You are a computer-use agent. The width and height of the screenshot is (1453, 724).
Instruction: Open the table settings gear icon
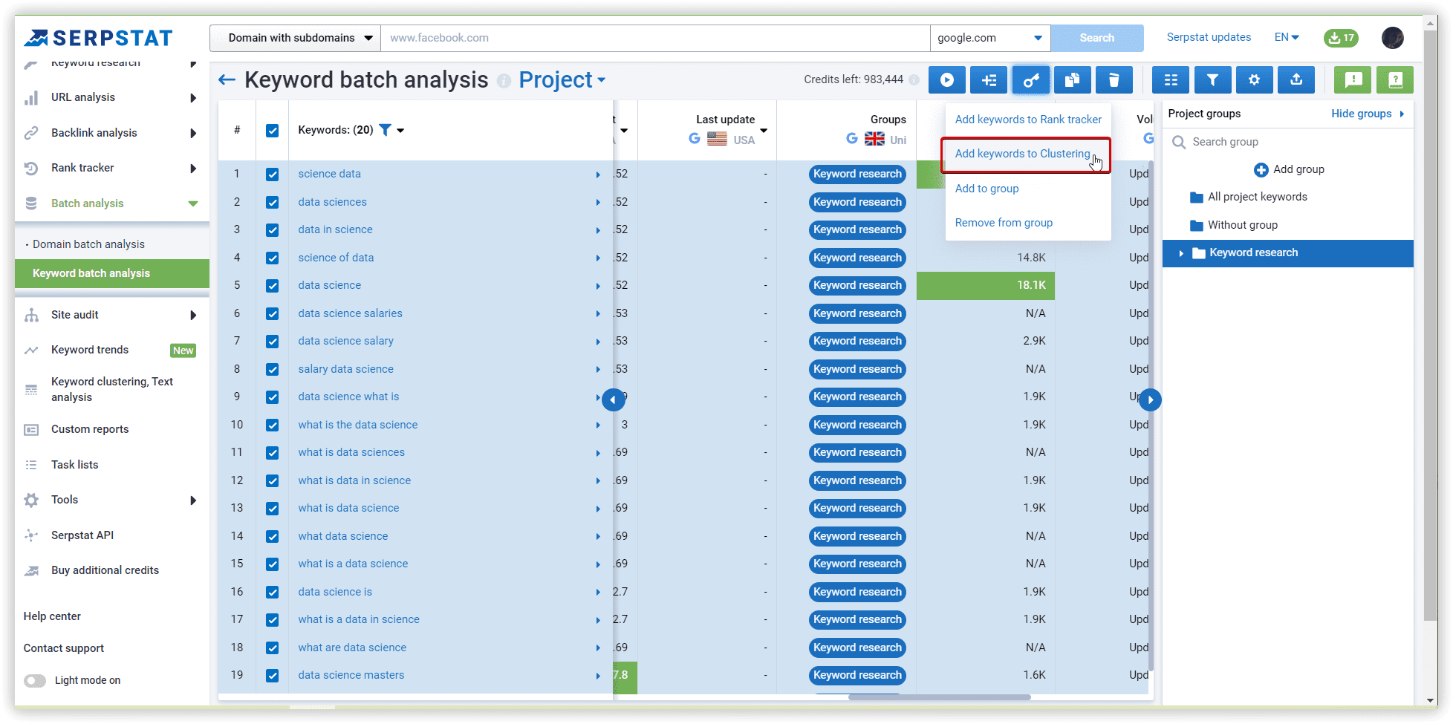coord(1254,79)
